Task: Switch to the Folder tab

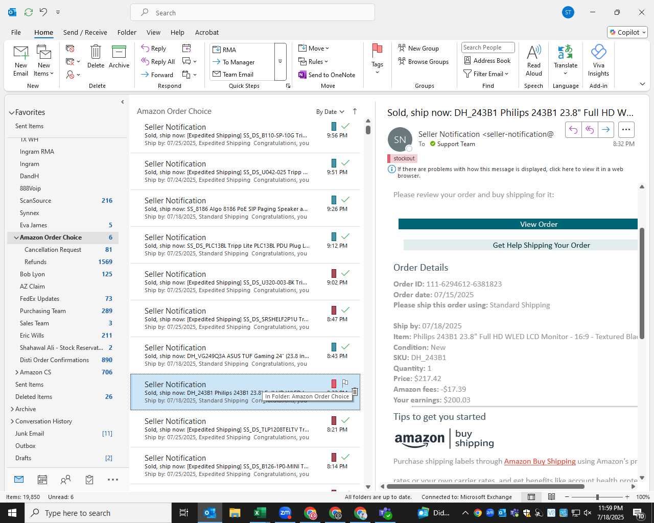Action: [x=127, y=32]
